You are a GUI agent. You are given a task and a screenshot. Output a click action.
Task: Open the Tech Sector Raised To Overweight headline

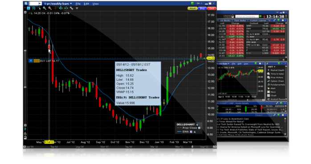(x=248, y=124)
